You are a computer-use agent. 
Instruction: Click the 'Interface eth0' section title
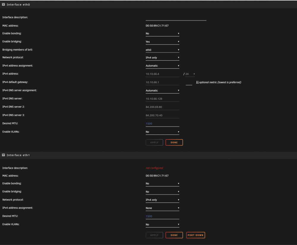18,4
